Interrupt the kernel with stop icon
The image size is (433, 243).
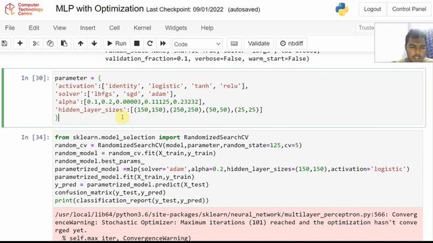coord(137,43)
